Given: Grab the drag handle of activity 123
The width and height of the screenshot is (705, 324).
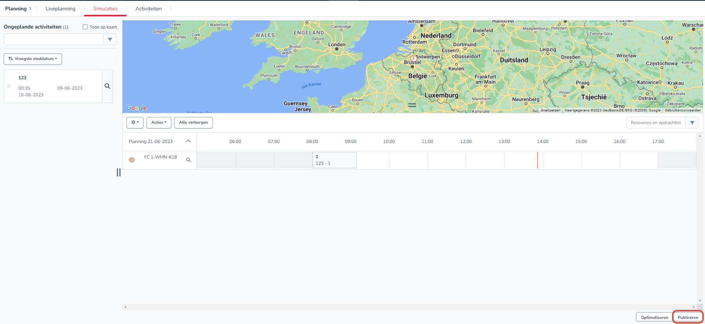Looking at the screenshot, I should [x=9, y=86].
